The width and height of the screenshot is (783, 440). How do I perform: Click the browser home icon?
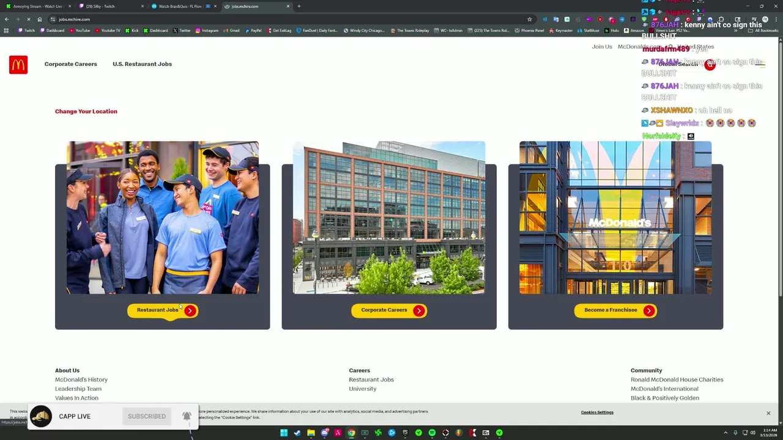point(40,19)
